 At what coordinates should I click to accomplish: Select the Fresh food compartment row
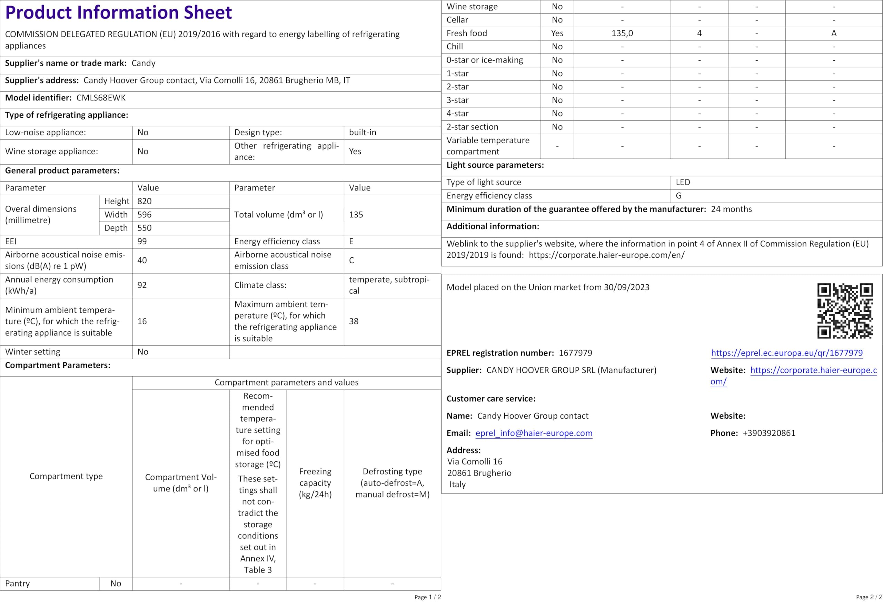pos(466,33)
